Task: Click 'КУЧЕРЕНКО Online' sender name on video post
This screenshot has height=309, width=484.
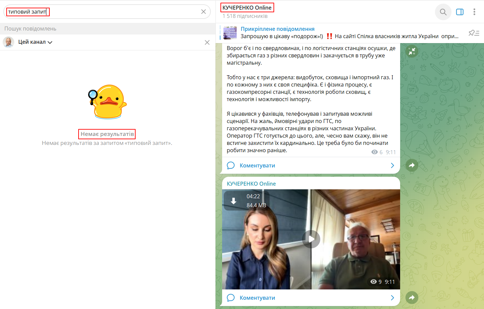Action: point(251,184)
